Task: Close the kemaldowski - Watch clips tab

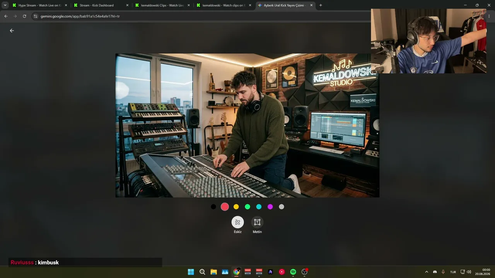Action: (x=250, y=5)
